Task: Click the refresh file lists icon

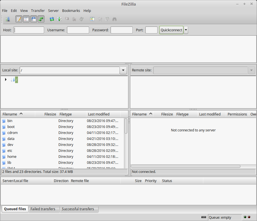Action: pos(52,19)
